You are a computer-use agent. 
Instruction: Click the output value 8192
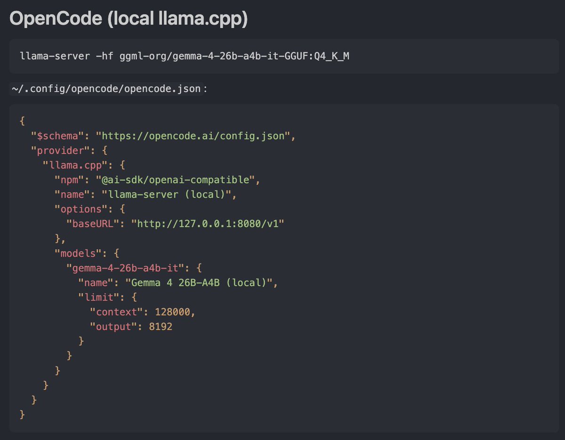[x=161, y=326]
